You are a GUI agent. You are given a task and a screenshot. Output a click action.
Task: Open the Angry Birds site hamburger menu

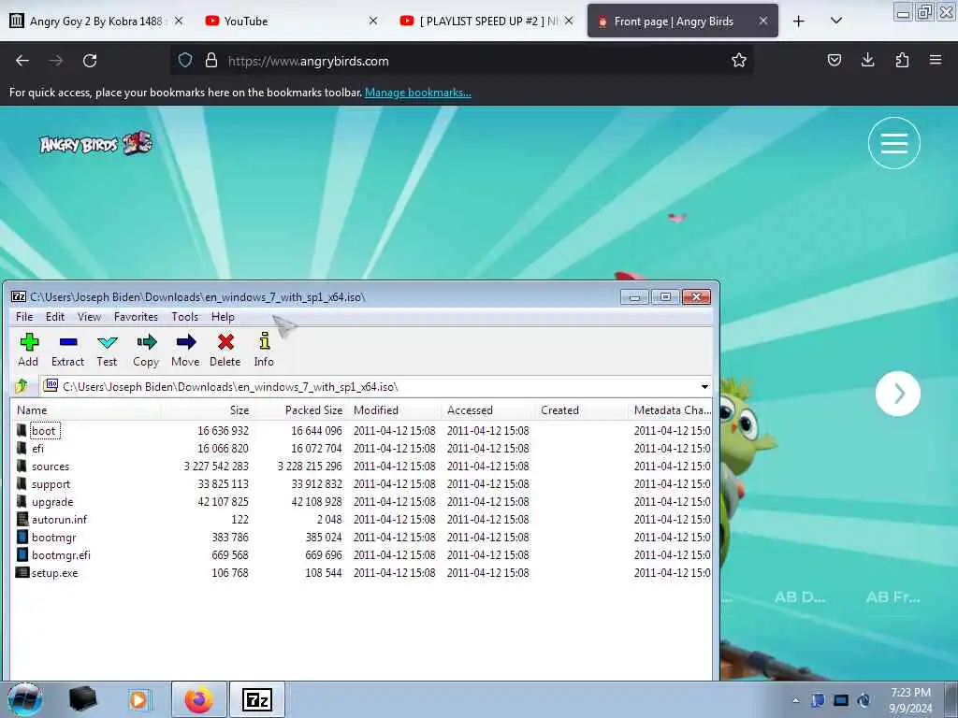pyautogui.click(x=893, y=143)
